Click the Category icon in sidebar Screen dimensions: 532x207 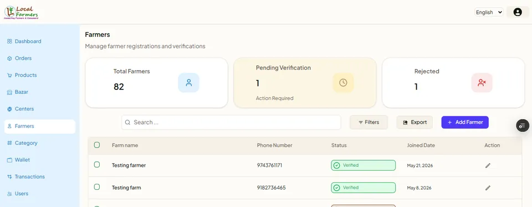point(9,143)
